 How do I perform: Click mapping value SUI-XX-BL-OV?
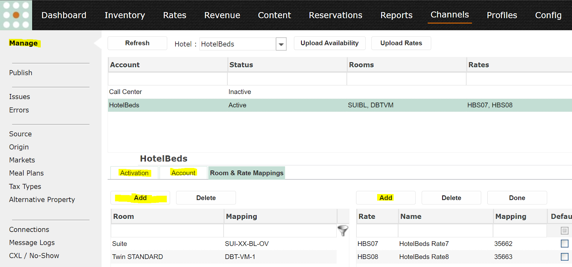[x=247, y=243]
